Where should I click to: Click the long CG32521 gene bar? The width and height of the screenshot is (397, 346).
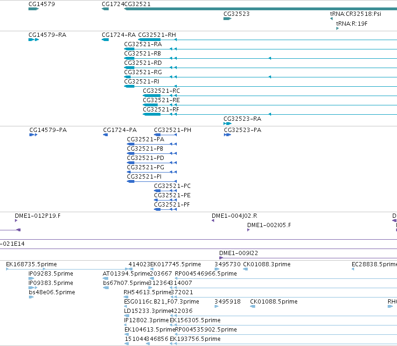tap(260, 9)
